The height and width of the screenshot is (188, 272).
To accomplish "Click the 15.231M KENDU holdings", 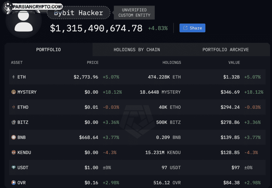I will tap(163, 152).
